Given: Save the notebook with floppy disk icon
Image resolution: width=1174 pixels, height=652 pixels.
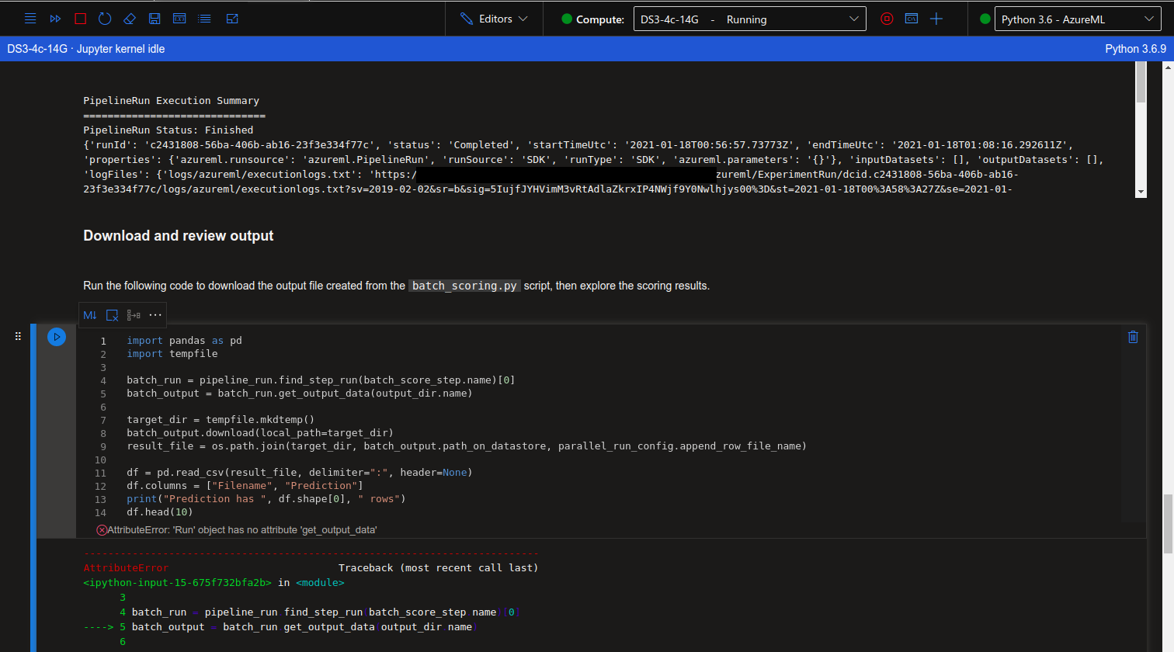Looking at the screenshot, I should pyautogui.click(x=152, y=19).
